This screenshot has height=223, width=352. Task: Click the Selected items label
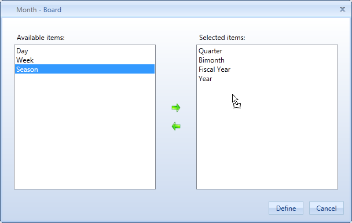pos(222,38)
